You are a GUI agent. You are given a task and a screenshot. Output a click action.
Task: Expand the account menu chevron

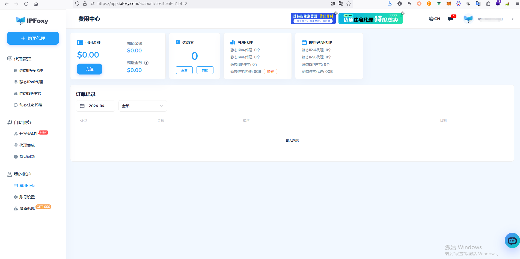512,19
